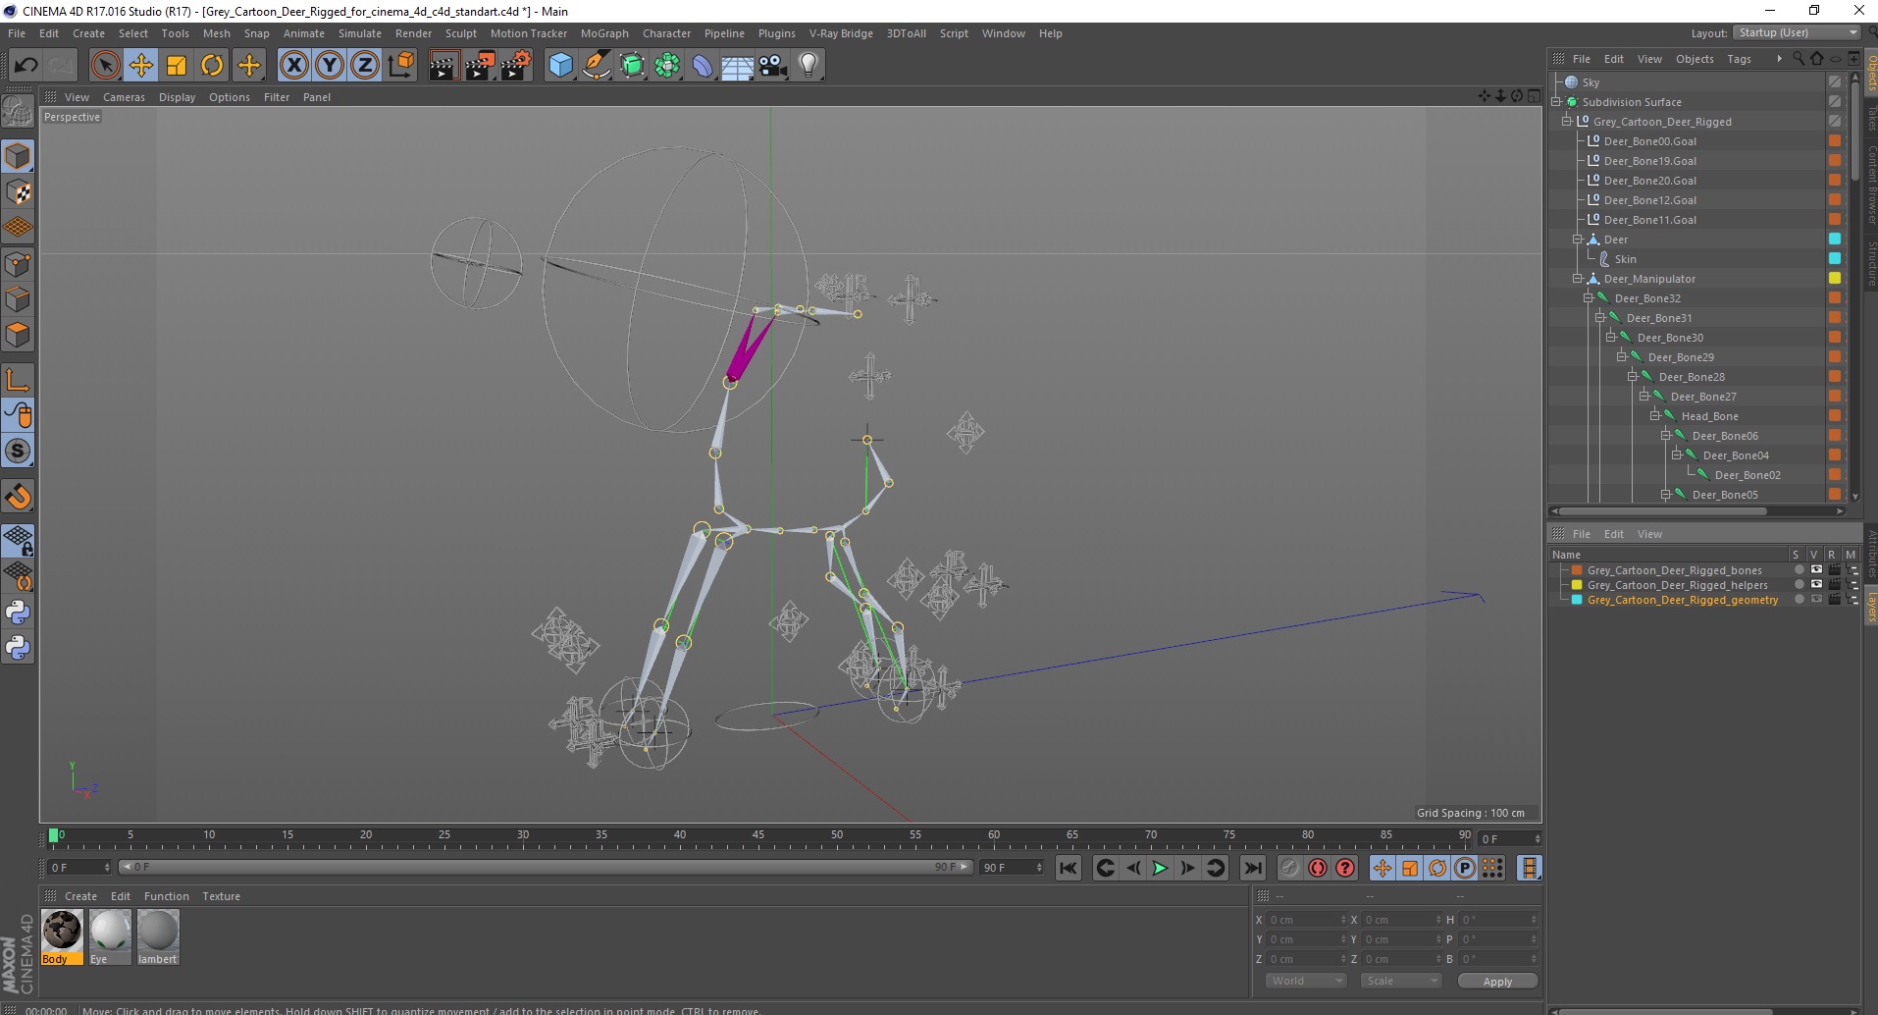Collapse the Deer object node
1878x1015 pixels.
coord(1578,240)
